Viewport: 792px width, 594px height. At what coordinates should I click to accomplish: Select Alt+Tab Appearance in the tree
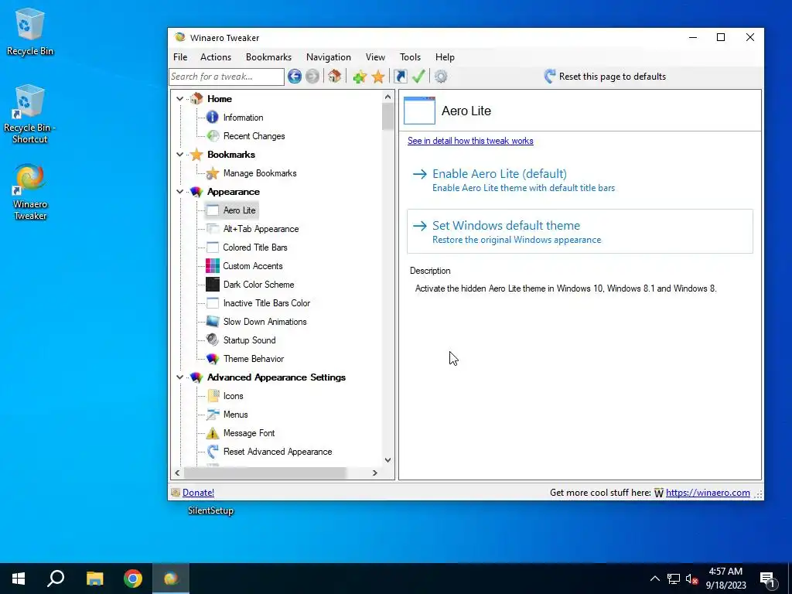coord(261,229)
